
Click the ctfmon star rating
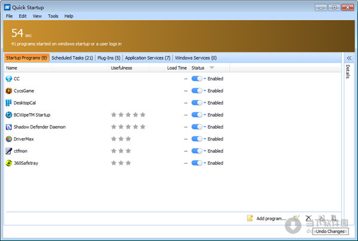(x=121, y=151)
